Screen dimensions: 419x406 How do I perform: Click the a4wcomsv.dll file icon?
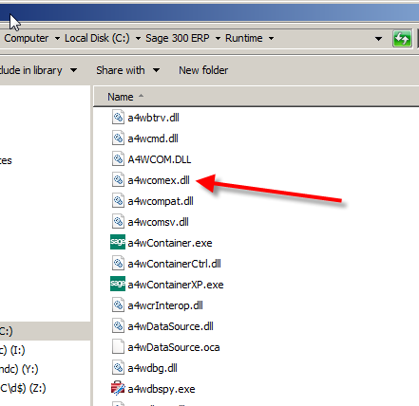tap(118, 222)
